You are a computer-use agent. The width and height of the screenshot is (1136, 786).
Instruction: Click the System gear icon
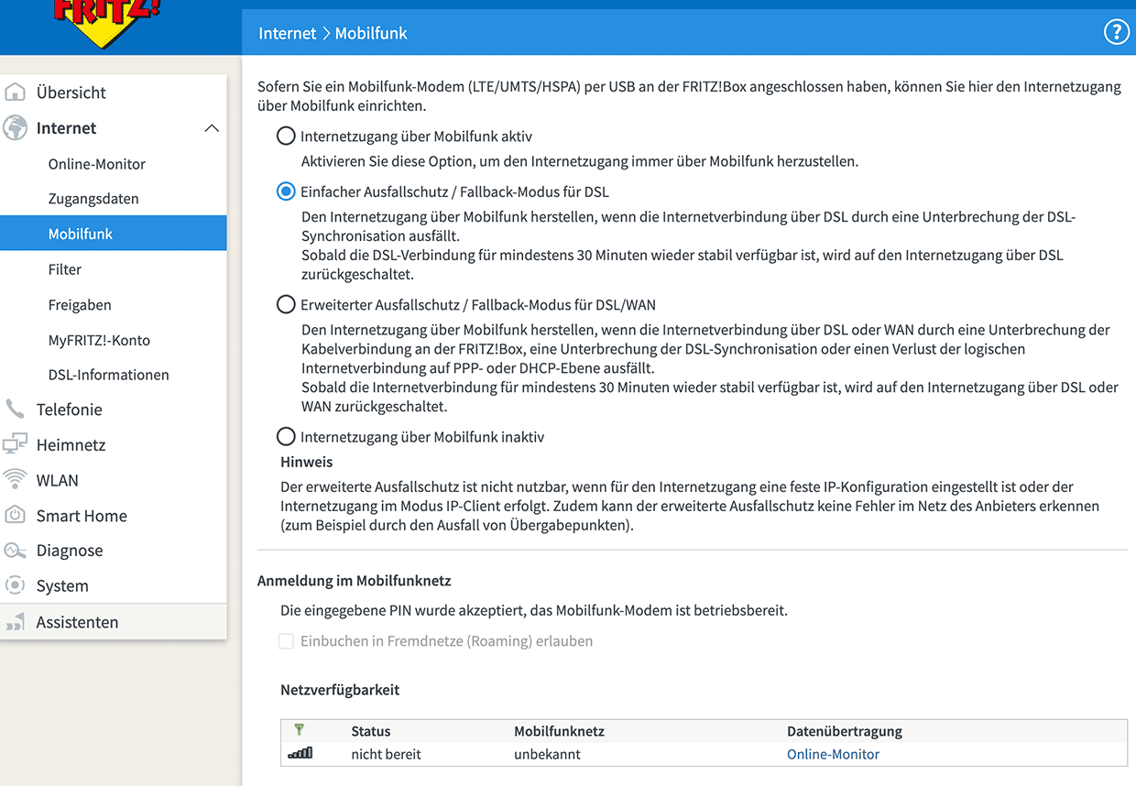coord(16,586)
